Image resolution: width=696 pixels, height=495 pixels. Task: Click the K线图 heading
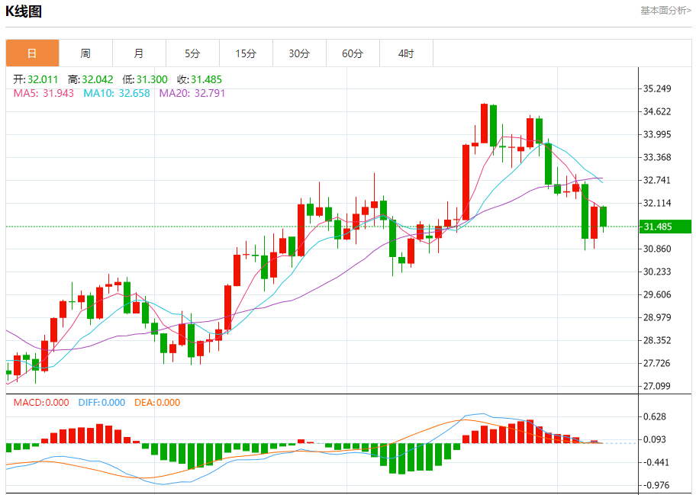coord(24,11)
